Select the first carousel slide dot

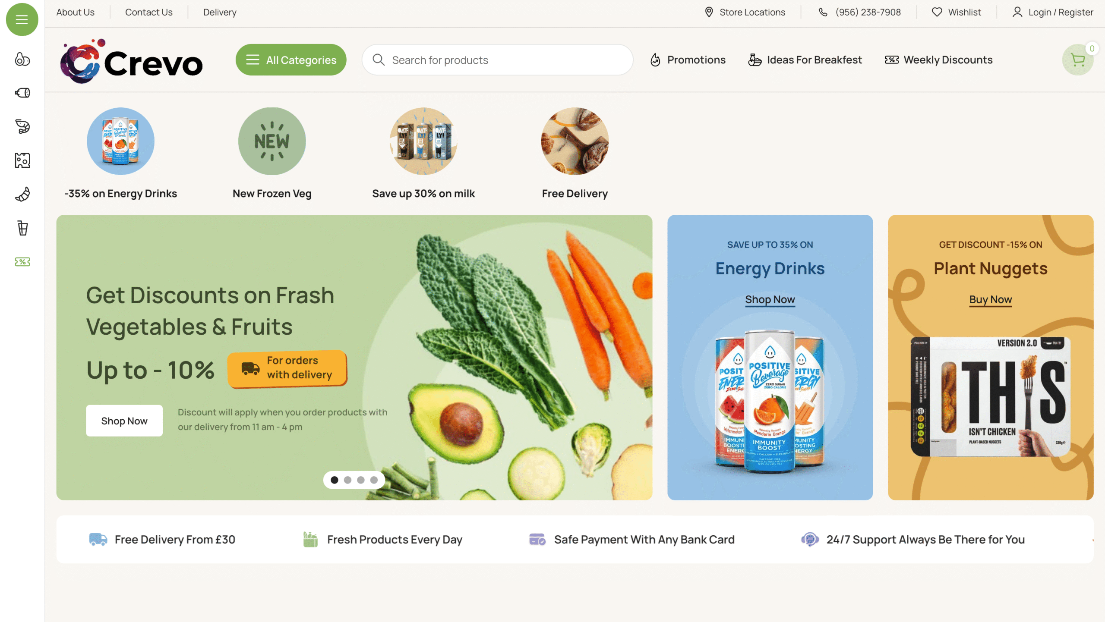(x=335, y=480)
